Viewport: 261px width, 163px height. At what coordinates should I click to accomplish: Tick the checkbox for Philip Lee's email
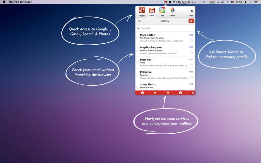click(138, 75)
